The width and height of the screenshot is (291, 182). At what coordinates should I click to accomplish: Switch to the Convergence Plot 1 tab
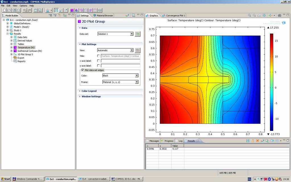coord(174,16)
